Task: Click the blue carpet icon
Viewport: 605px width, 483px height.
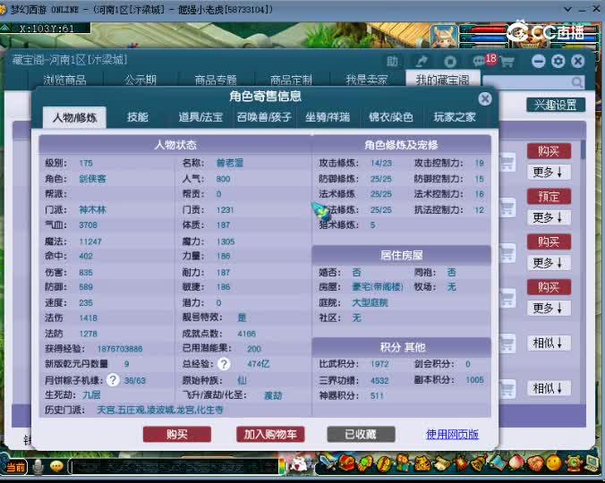Action: 498,462
